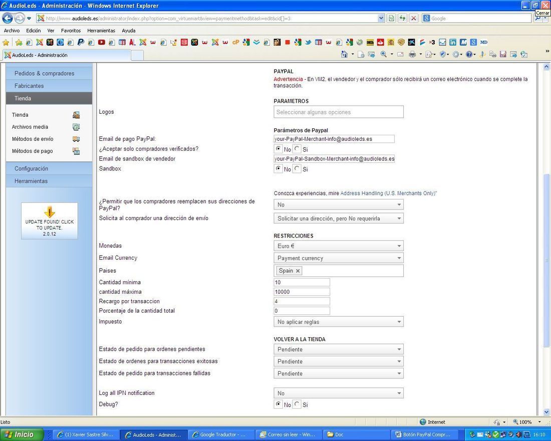Click the UPDATE FOUND download box
The image size is (551, 441).
(x=50, y=221)
